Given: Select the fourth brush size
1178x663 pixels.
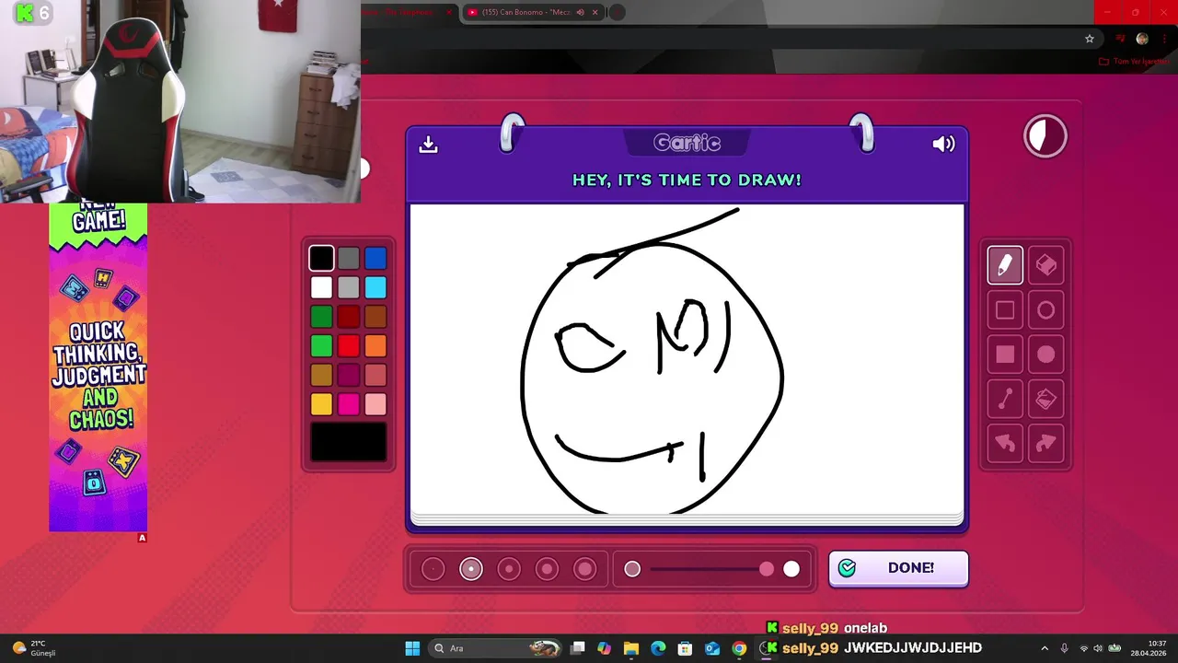Looking at the screenshot, I should [547, 569].
